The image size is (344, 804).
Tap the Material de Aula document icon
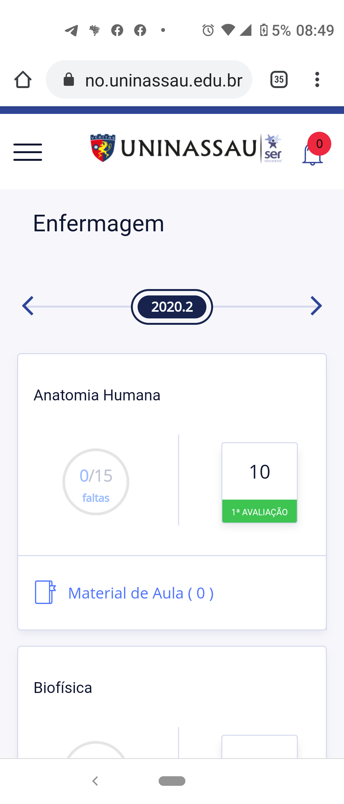click(45, 592)
